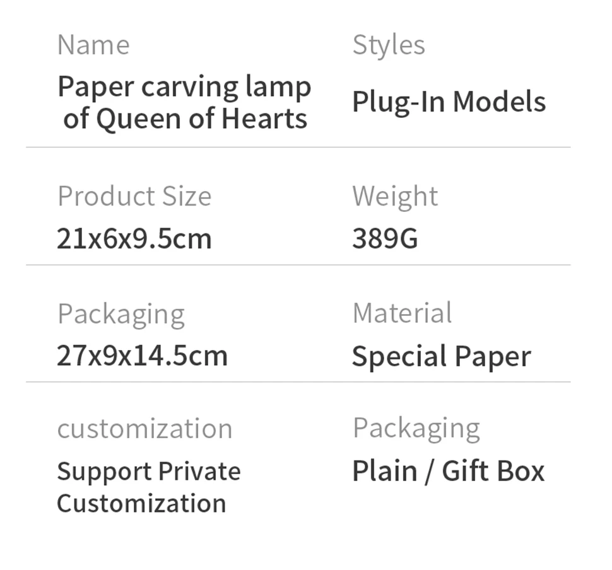Select the 'Paper carving lamp' text line

[184, 87]
